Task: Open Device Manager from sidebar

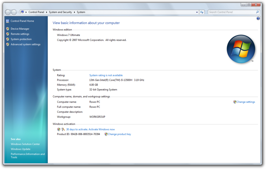Action: click(20, 29)
